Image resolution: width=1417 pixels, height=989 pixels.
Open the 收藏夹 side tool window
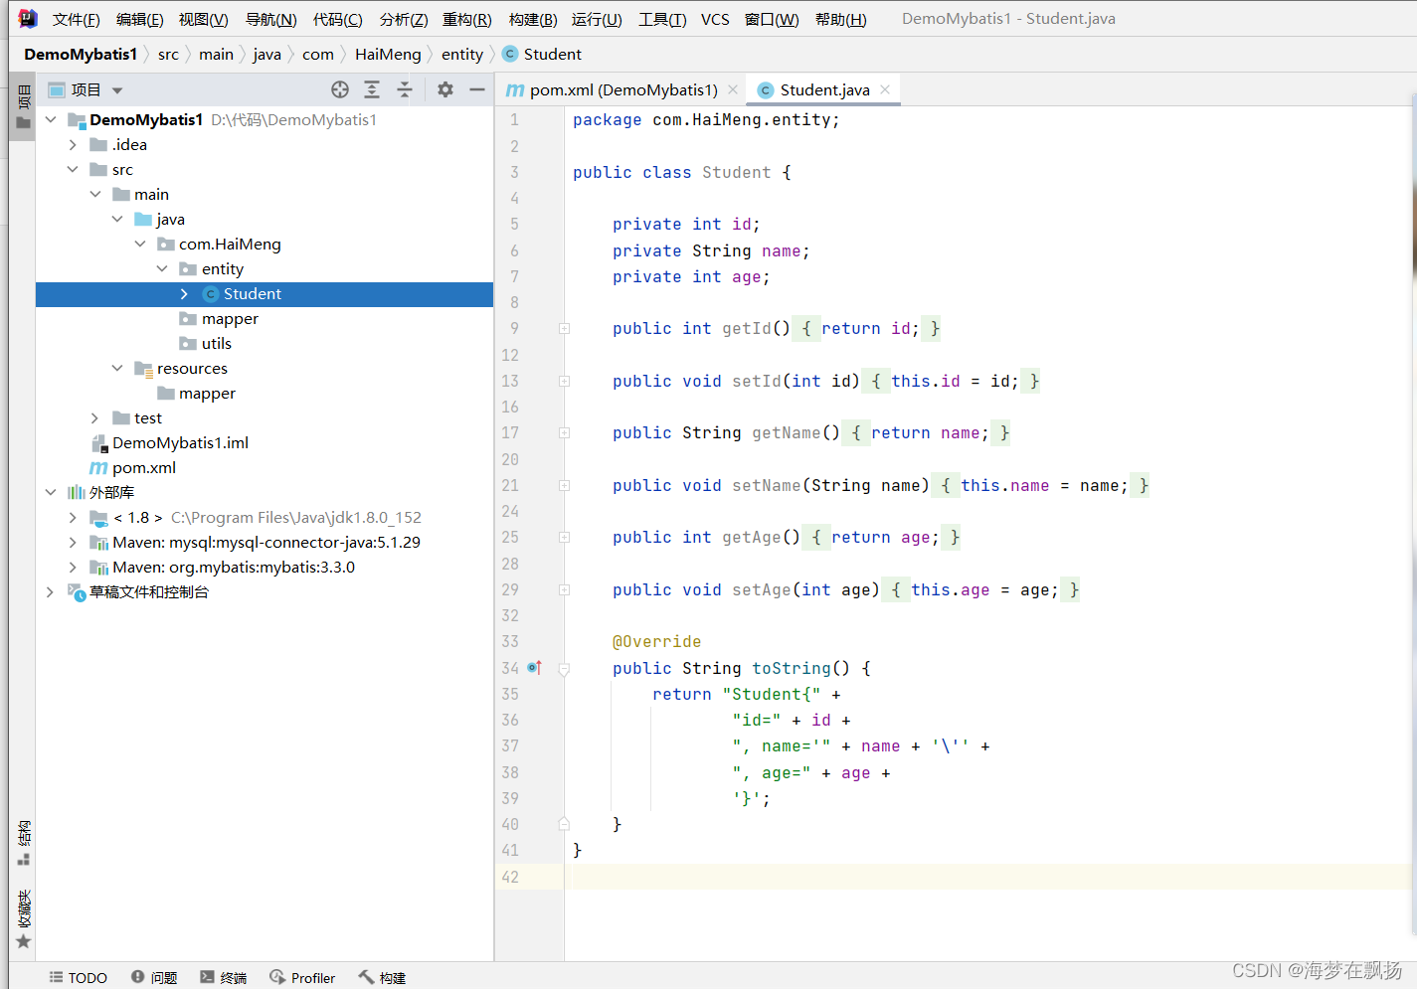(23, 919)
